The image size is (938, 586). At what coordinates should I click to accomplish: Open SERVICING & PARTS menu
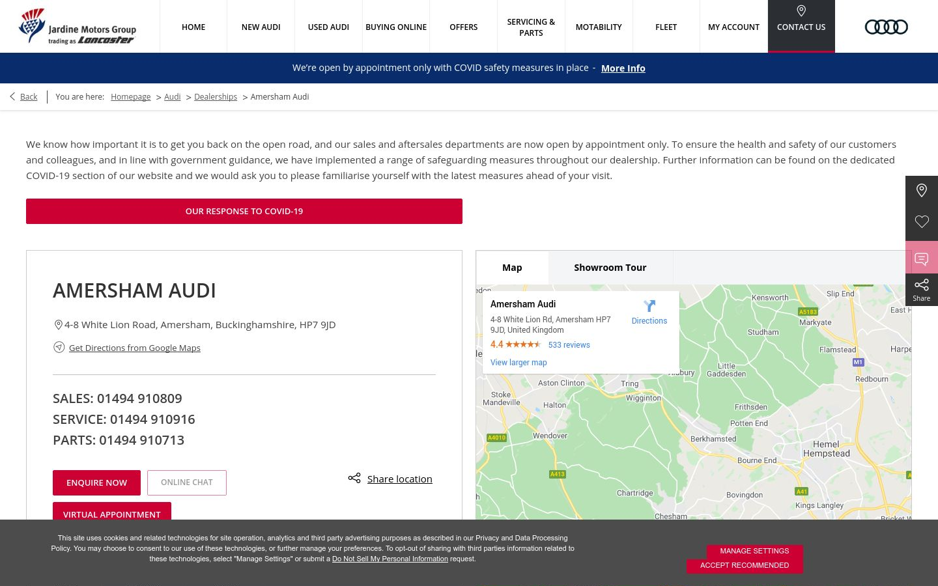tap(531, 27)
